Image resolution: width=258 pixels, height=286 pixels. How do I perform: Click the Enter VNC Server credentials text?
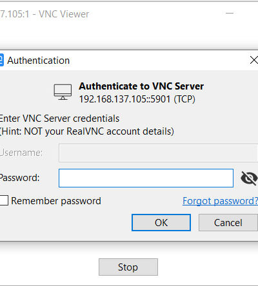tap(59, 119)
